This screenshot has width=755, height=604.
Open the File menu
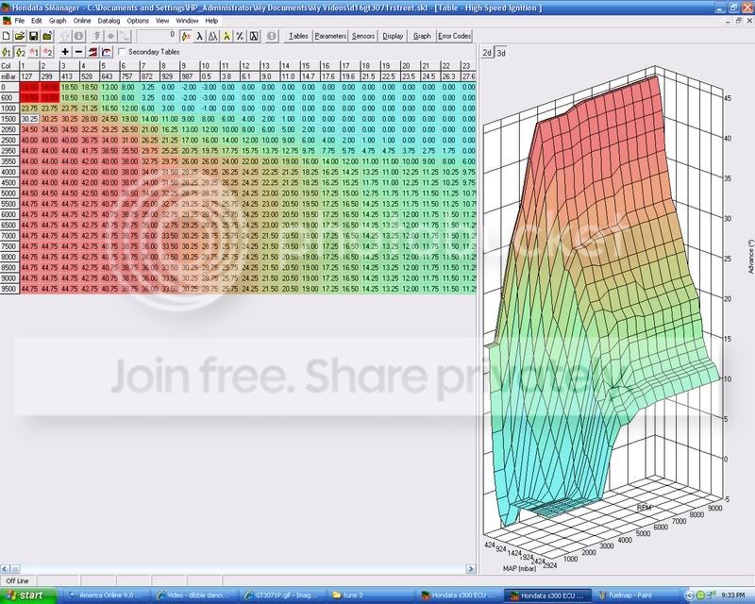coord(19,21)
